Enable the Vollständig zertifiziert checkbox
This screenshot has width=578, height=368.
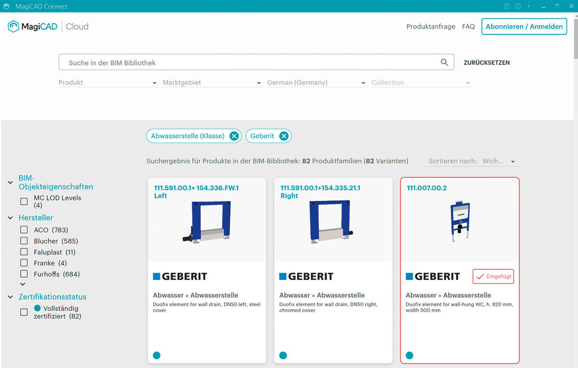[24, 312]
